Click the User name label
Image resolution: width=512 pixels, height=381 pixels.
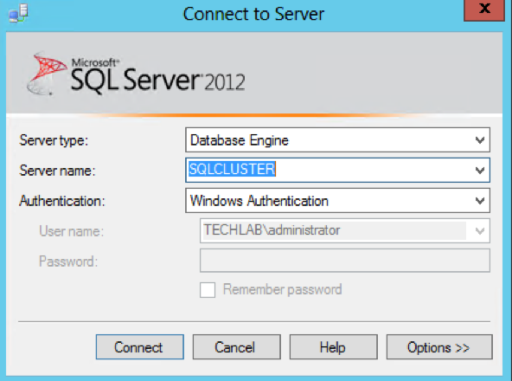pos(72,231)
